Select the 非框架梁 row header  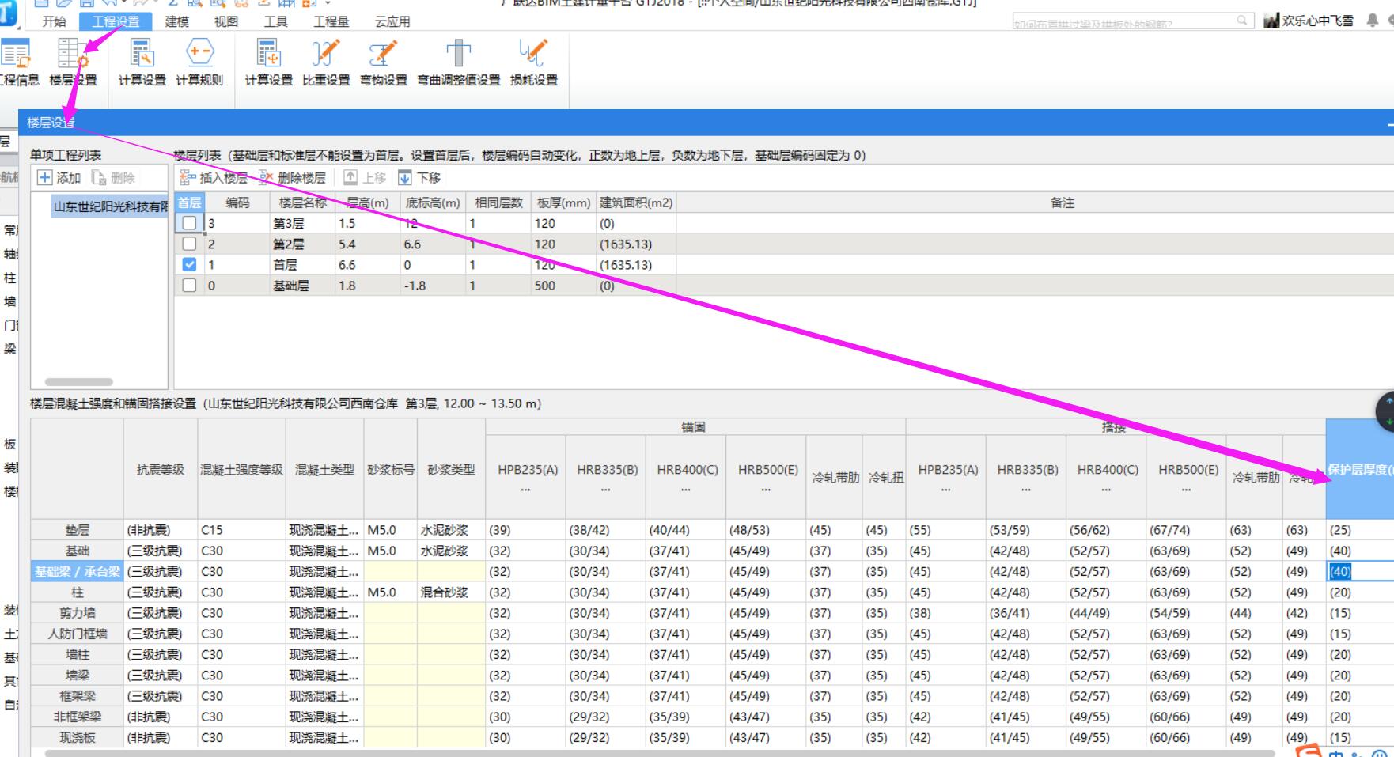tap(77, 717)
